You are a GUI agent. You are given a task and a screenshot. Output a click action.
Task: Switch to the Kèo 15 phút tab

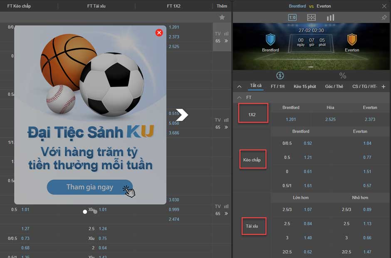click(305, 86)
